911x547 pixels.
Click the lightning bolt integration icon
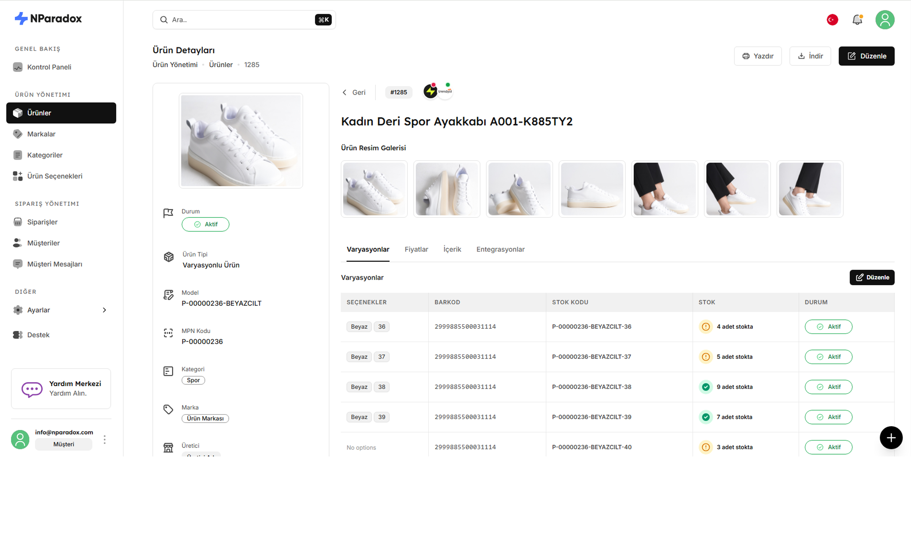pos(430,91)
